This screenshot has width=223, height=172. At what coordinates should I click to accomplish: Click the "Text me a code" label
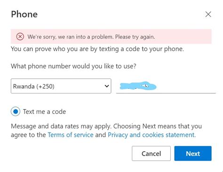point(44,112)
